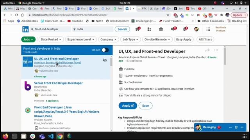
Task: Open Bounteous company logo thumbnail
Action: [x=28, y=86]
